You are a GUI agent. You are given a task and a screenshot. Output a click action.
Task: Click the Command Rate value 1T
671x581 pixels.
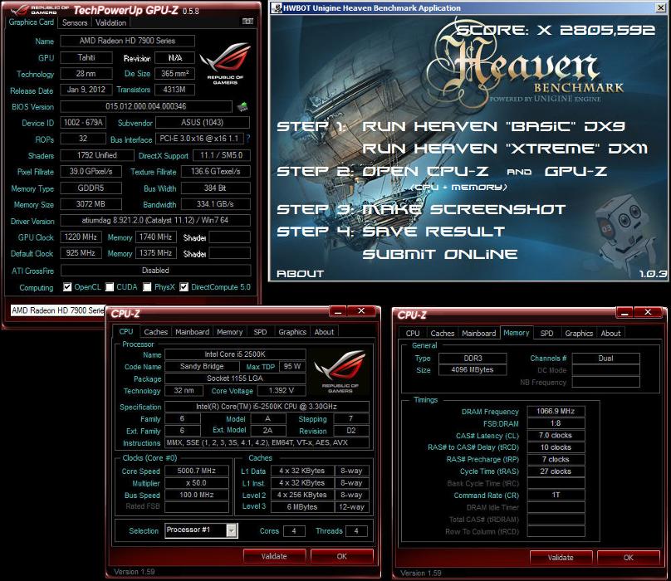(556, 495)
